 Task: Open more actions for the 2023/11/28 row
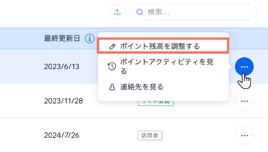(x=244, y=101)
